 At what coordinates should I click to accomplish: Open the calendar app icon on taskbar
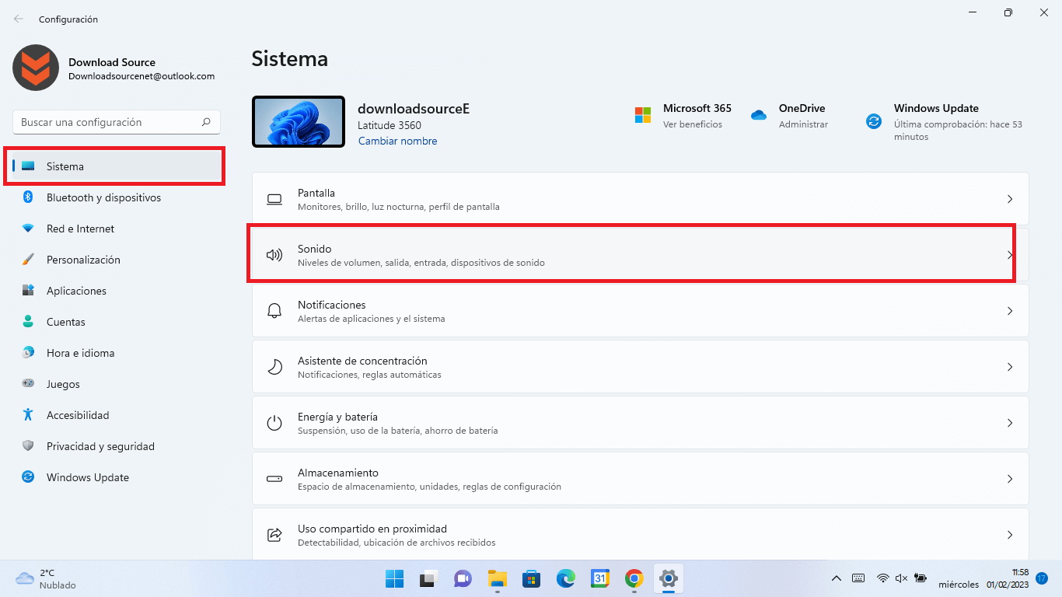tap(600, 579)
